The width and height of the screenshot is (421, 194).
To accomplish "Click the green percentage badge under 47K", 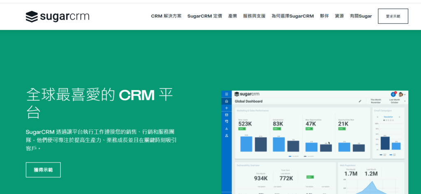I will (x=310, y=129).
